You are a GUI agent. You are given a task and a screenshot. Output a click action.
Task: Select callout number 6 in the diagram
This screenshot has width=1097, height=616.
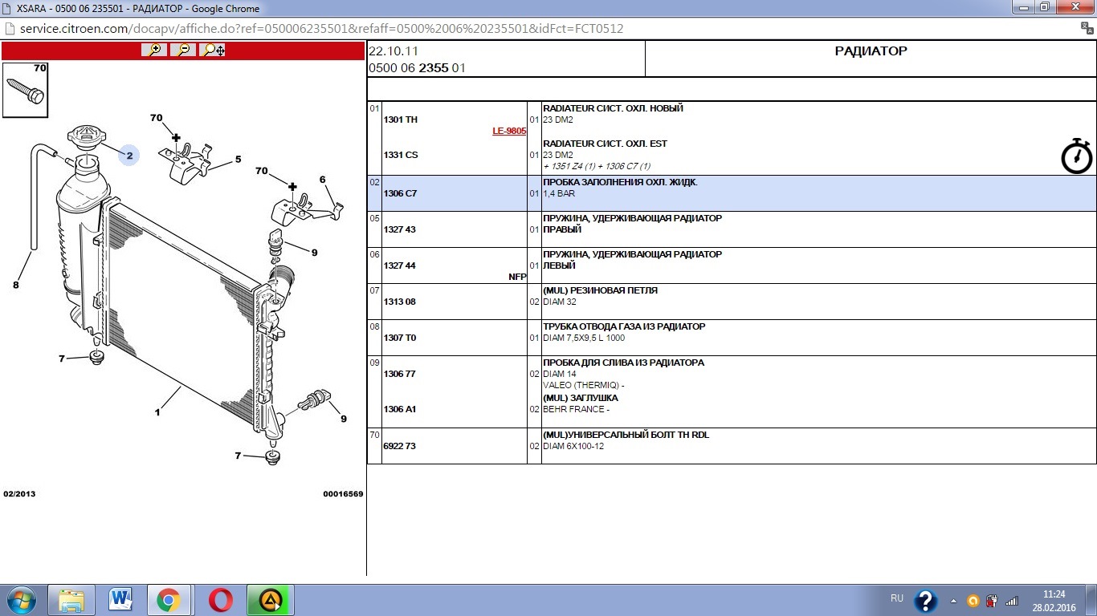[x=322, y=180]
